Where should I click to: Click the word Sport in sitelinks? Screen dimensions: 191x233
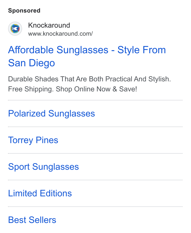[x=19, y=167]
